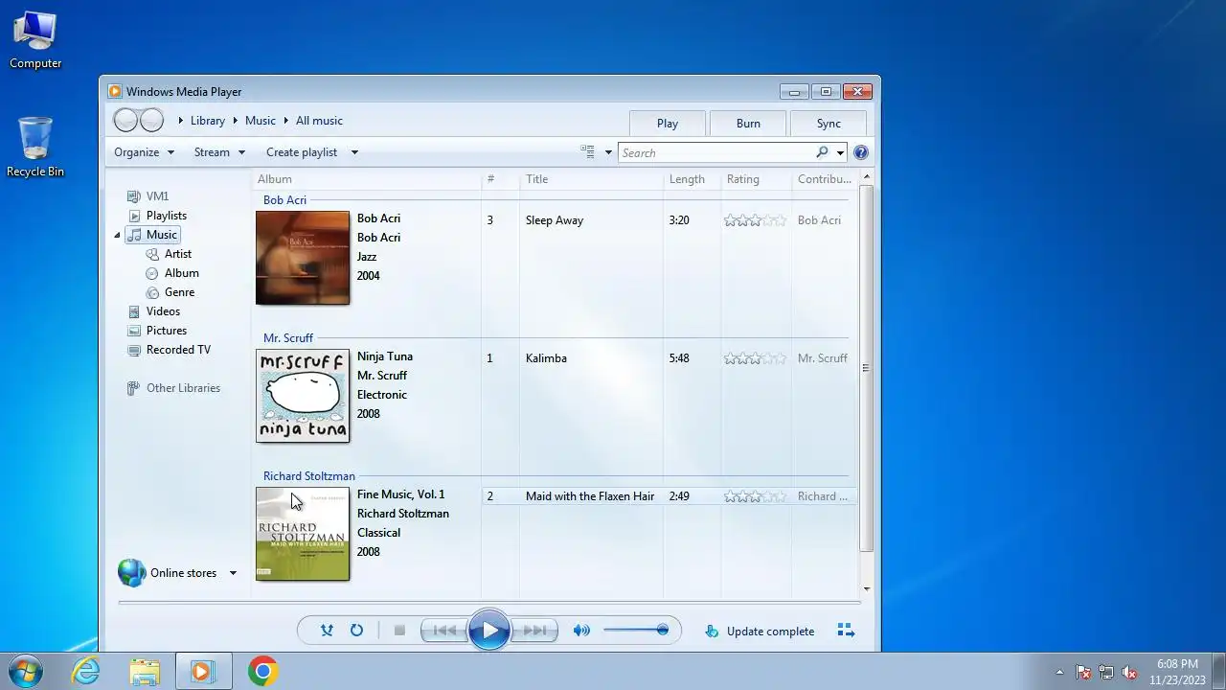The width and height of the screenshot is (1226, 690).
Task: Switch to the Play tab
Action: coord(668,123)
